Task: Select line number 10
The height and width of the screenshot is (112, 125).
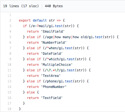Action: [9, 65]
